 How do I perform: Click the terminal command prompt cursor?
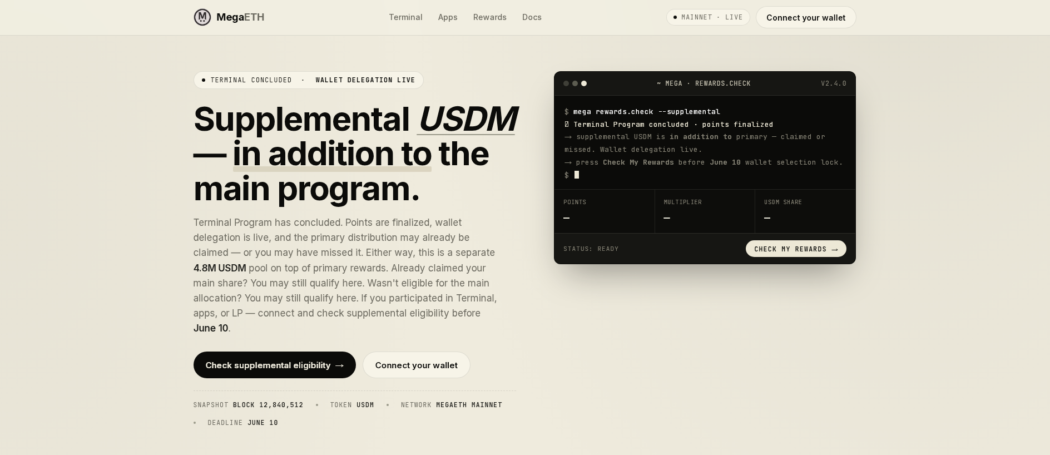point(577,175)
